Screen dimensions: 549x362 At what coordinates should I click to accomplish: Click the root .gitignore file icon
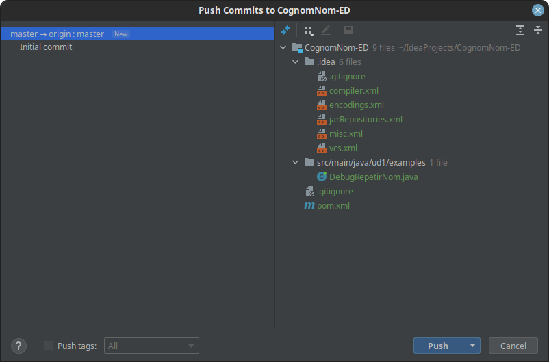[309, 191]
